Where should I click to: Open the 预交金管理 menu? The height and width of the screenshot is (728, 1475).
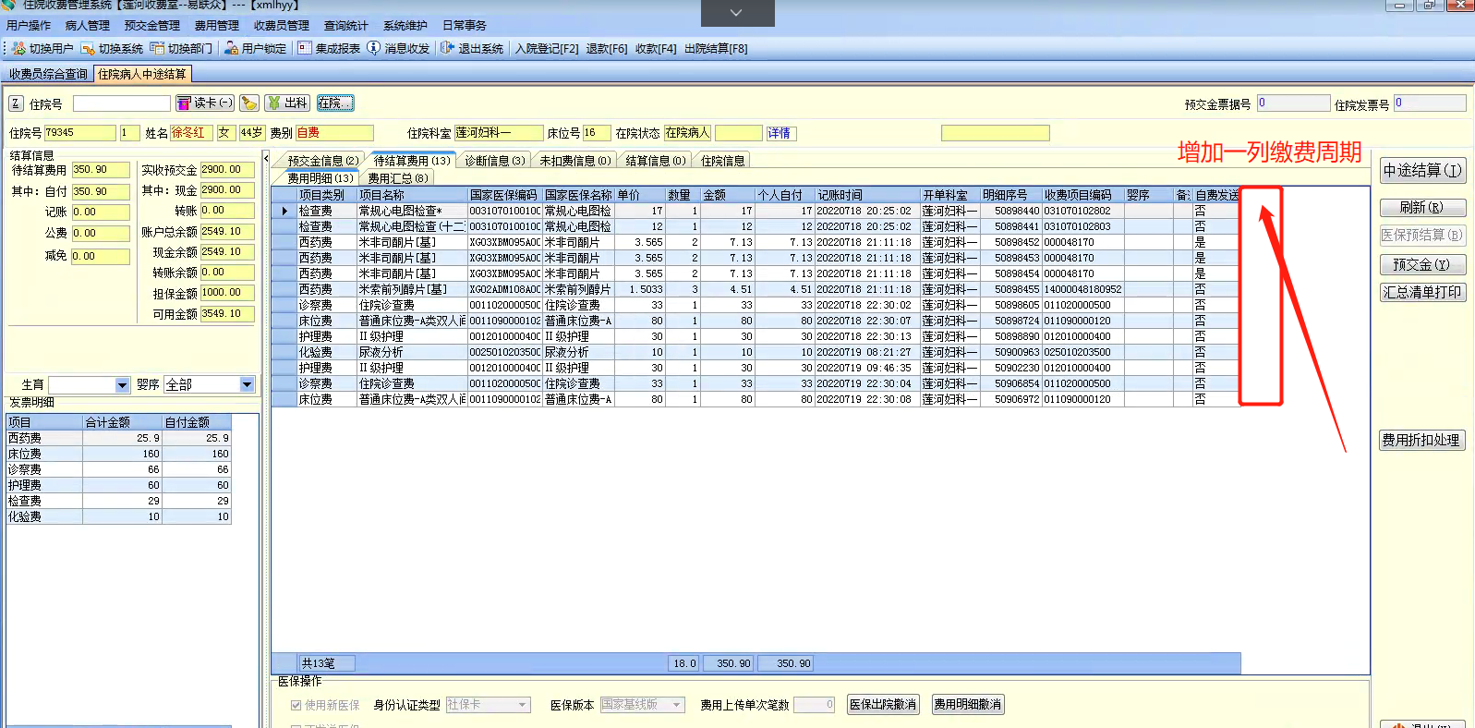(152, 26)
